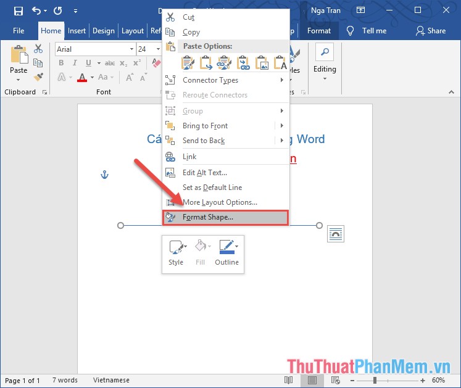
Task: Open the Connector Types submenu
Action: (x=225, y=80)
